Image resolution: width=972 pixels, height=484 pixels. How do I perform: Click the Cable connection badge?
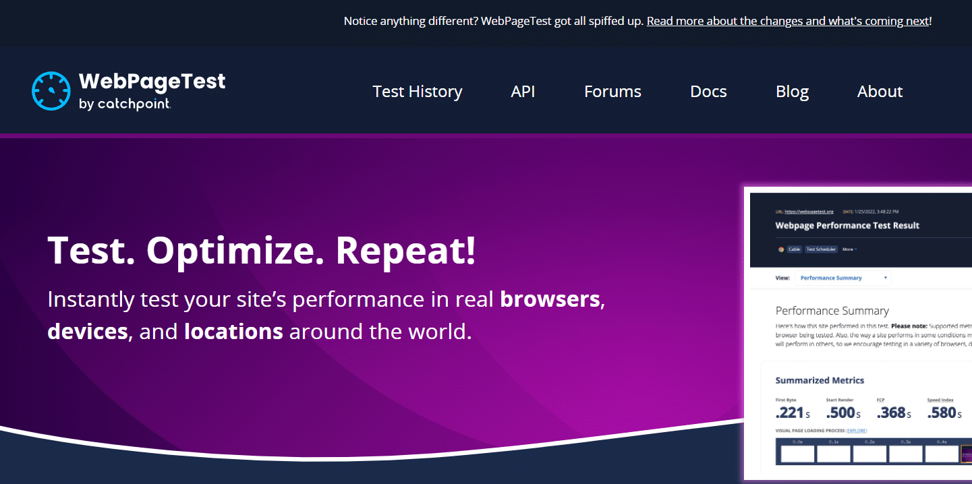point(794,249)
